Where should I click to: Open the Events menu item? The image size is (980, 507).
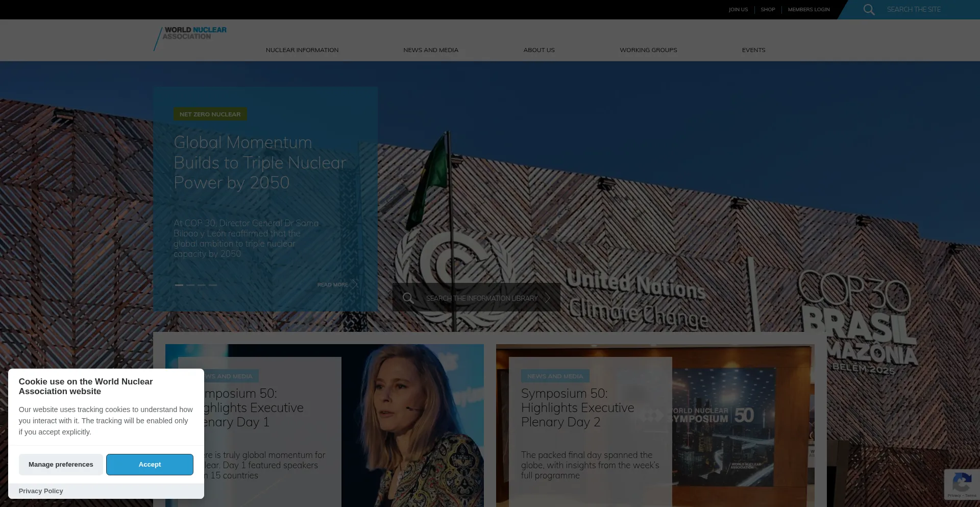point(753,50)
